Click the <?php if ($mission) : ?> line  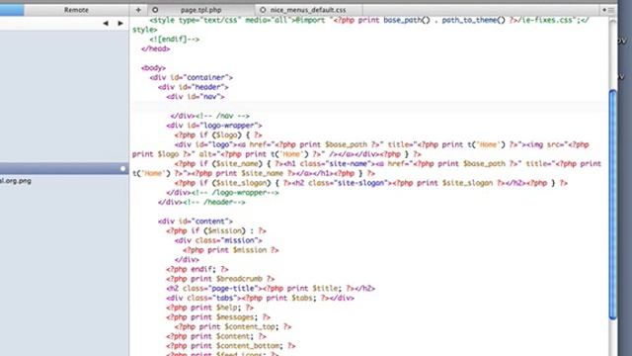(x=216, y=230)
